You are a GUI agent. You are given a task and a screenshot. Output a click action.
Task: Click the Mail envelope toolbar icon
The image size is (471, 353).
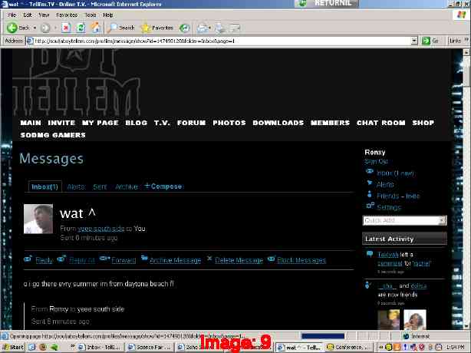(202, 28)
